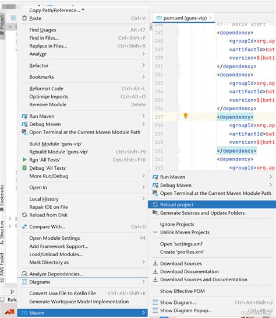Viewport: 276px width, 318px height.
Task: Expand the Analyze submenu arrow
Action: click(143, 54)
